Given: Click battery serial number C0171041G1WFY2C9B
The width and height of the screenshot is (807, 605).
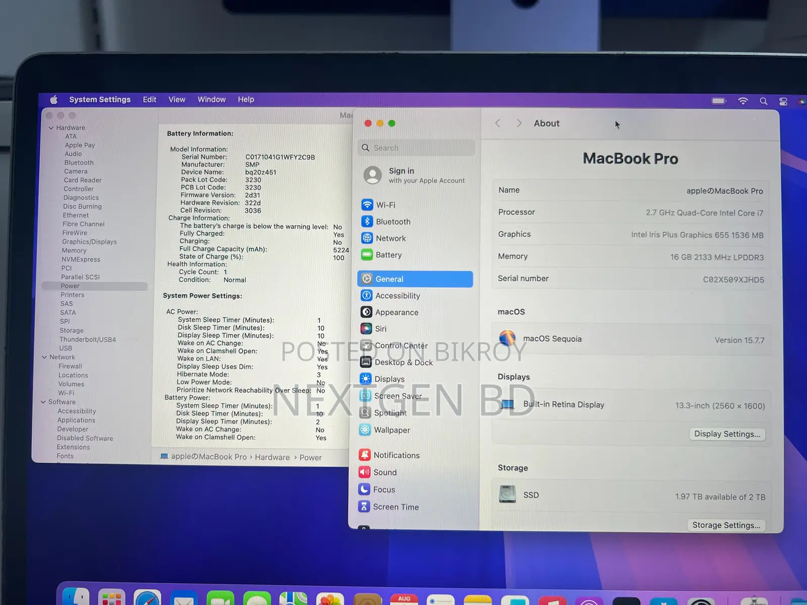Looking at the screenshot, I should click(280, 157).
